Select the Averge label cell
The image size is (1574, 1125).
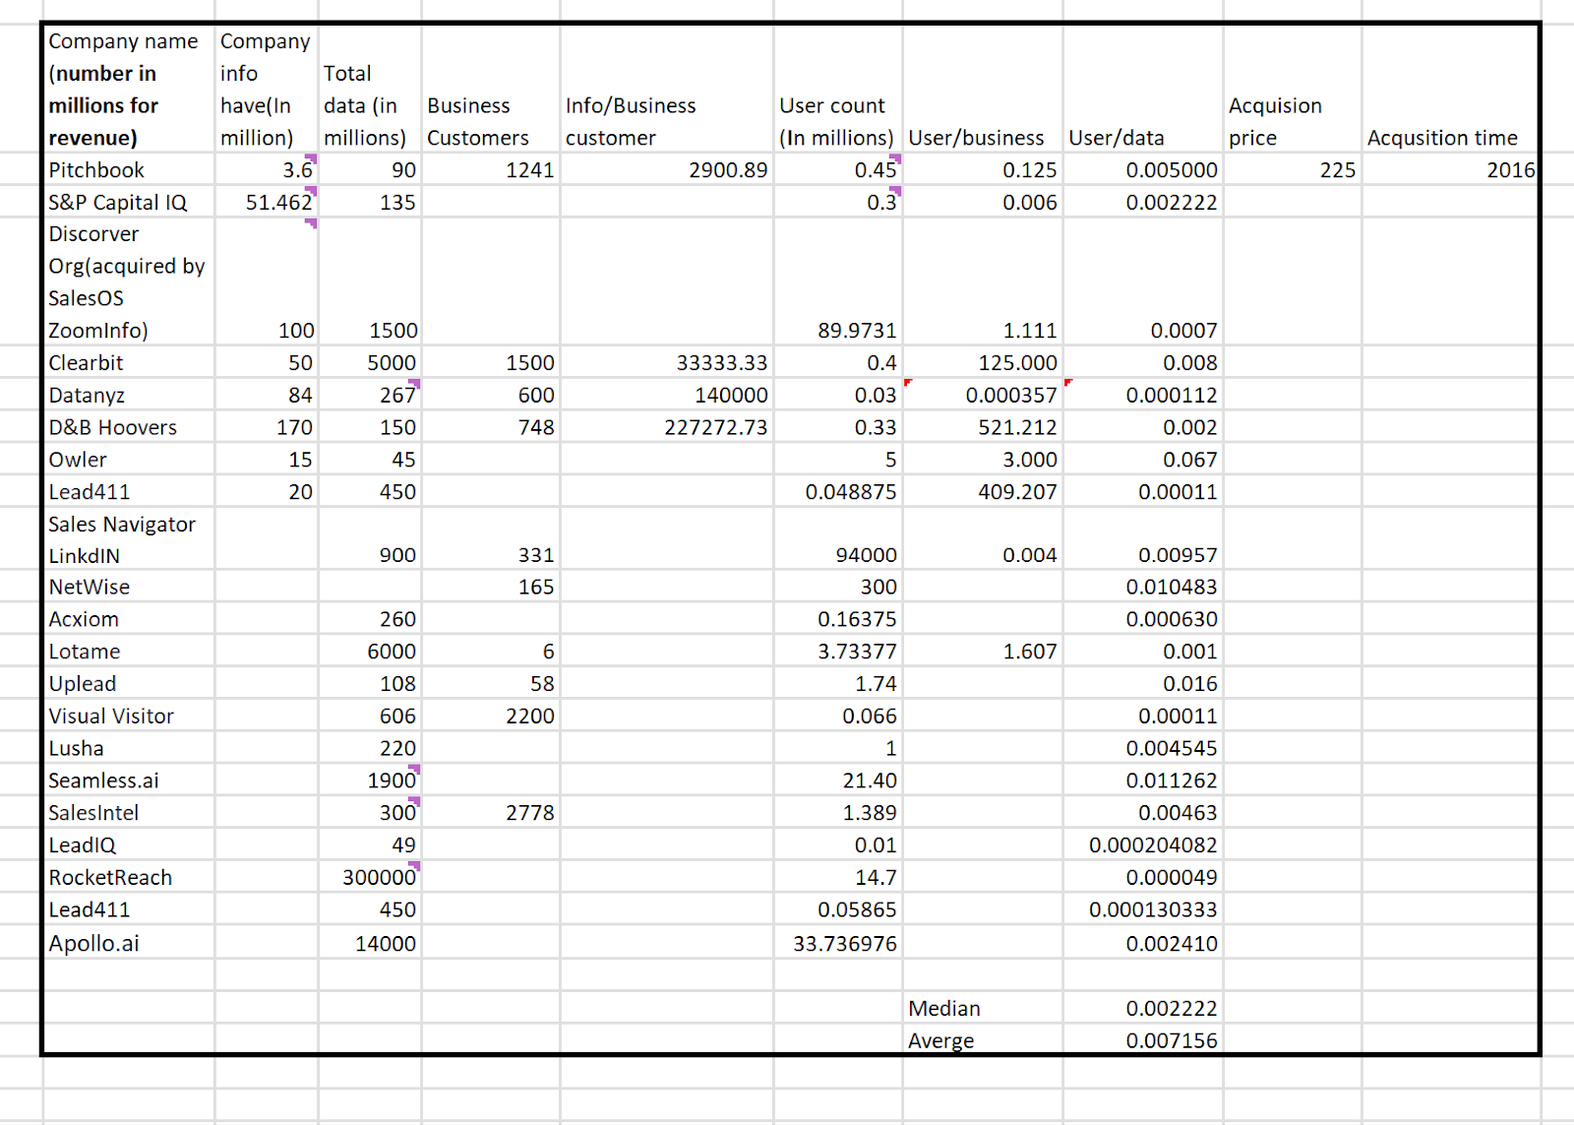click(983, 1039)
